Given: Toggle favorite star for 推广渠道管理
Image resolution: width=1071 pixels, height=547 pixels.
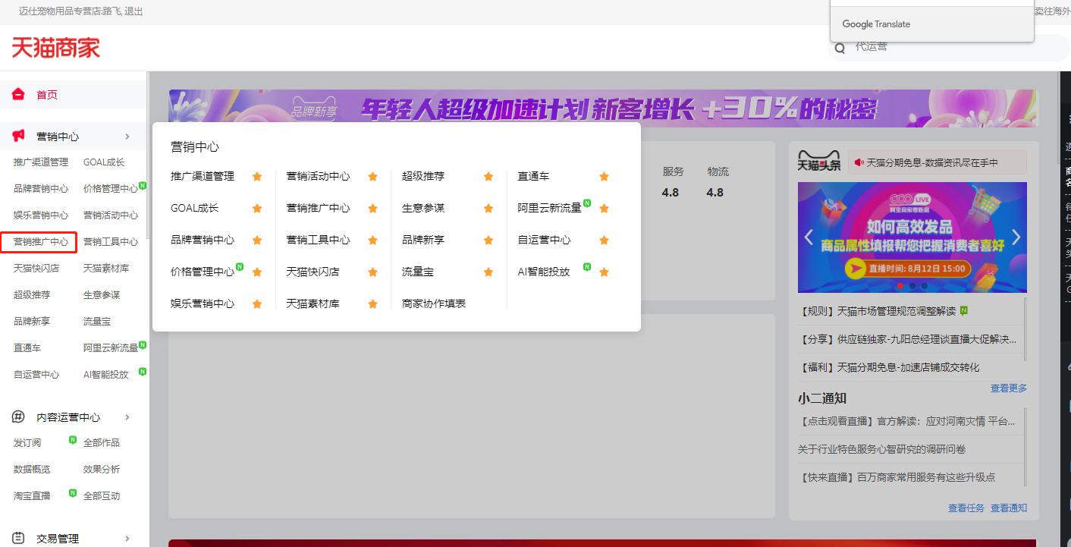Looking at the screenshot, I should pos(257,176).
